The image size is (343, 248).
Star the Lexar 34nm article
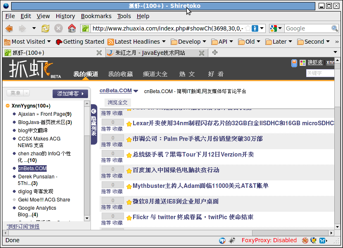click(129, 124)
